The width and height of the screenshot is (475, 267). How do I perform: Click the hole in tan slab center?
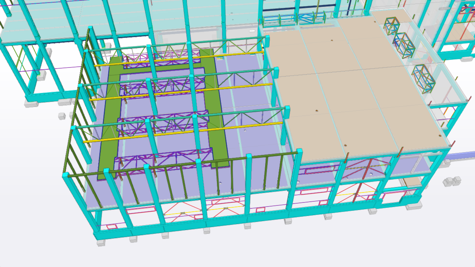coord(317,111)
